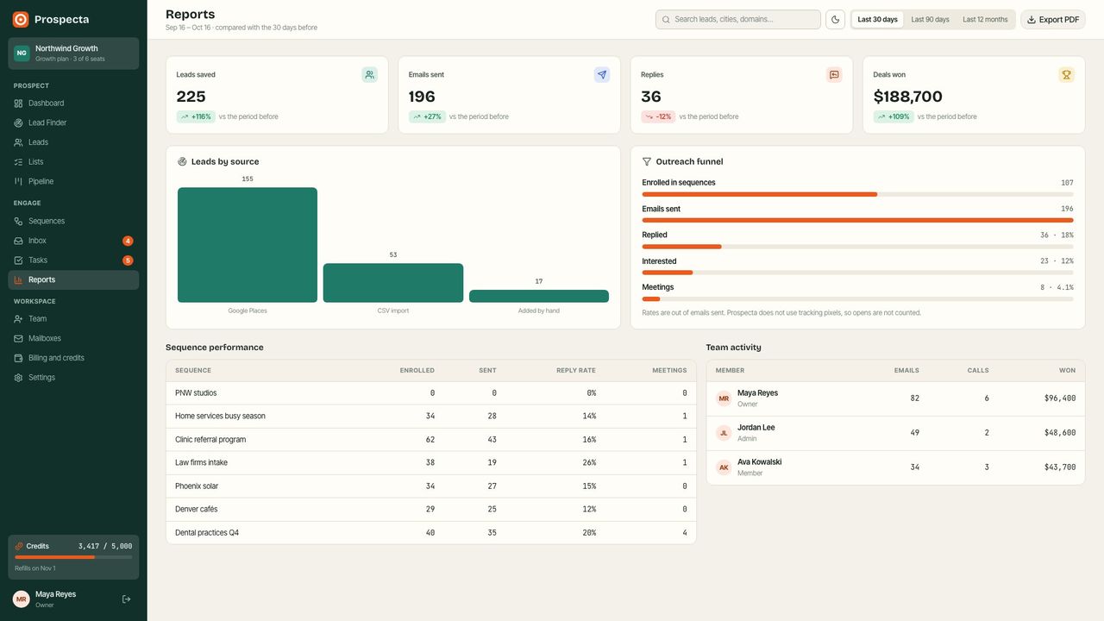Image resolution: width=1104 pixels, height=621 pixels.
Task: Click the Pipeline icon in sidebar
Action: tap(19, 181)
